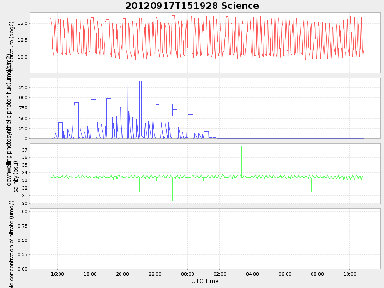This screenshot has height=288, width=384.
Task: Click the 04:00 time tick label
Action: 252,274
